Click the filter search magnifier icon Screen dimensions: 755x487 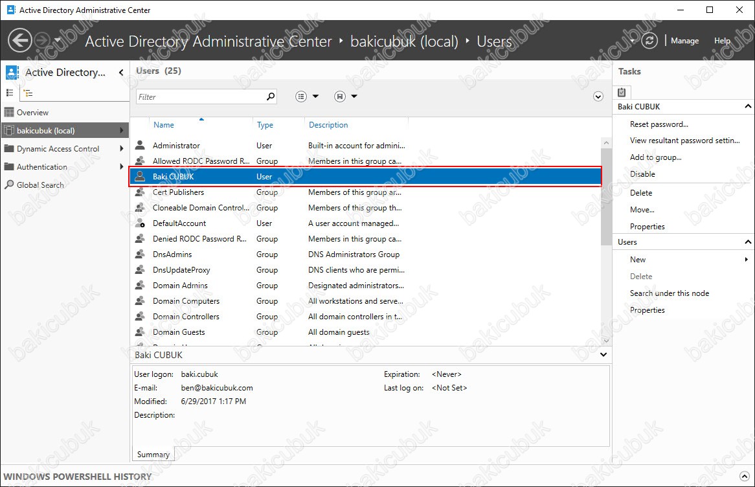(x=271, y=96)
